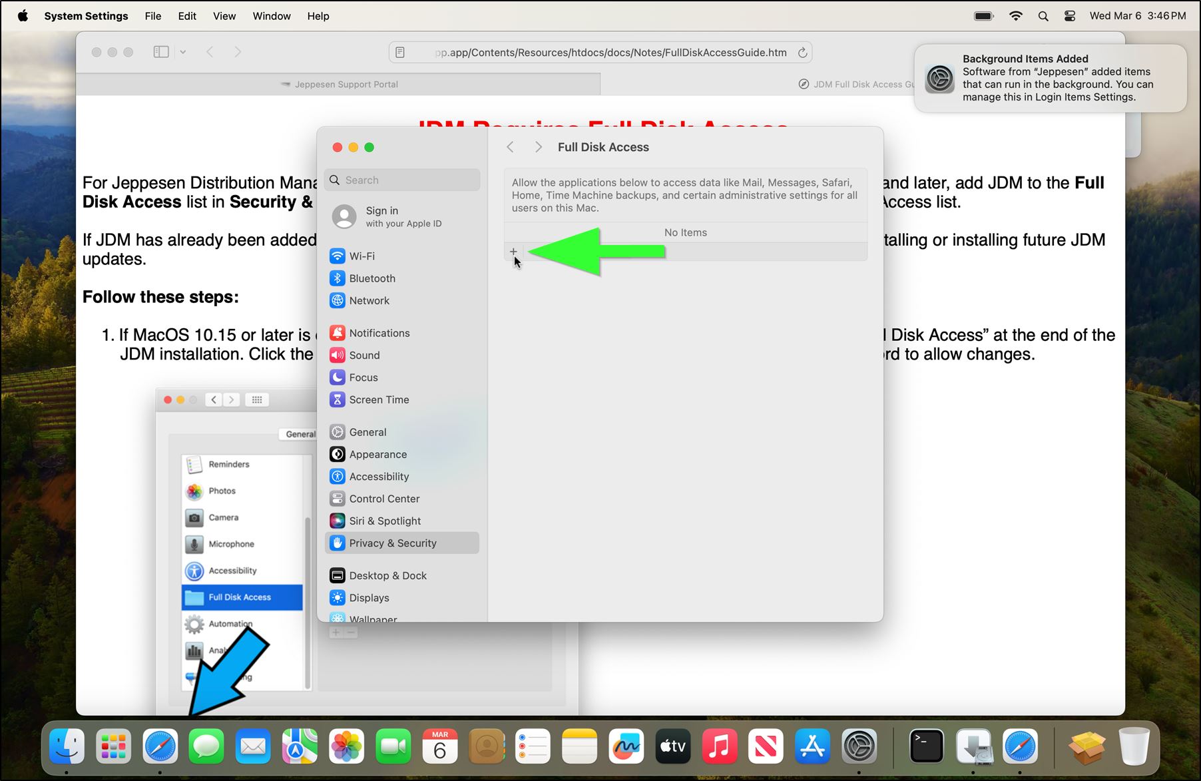
Task: Go back in System Settings
Action: [x=510, y=147]
